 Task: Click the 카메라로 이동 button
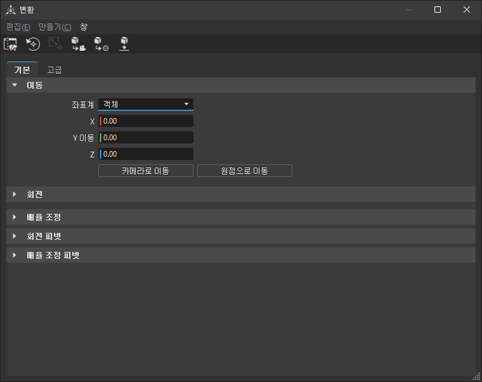pyautogui.click(x=146, y=171)
